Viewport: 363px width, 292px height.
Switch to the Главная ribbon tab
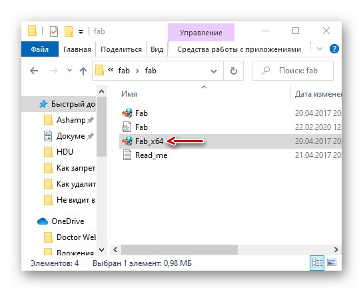[x=77, y=49]
